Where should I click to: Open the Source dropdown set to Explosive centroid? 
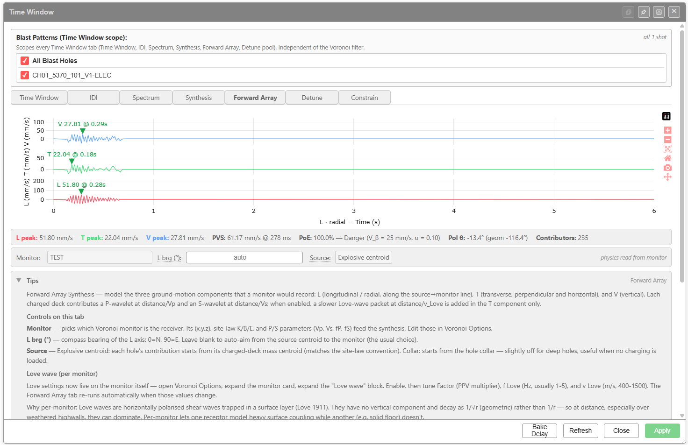tap(364, 257)
